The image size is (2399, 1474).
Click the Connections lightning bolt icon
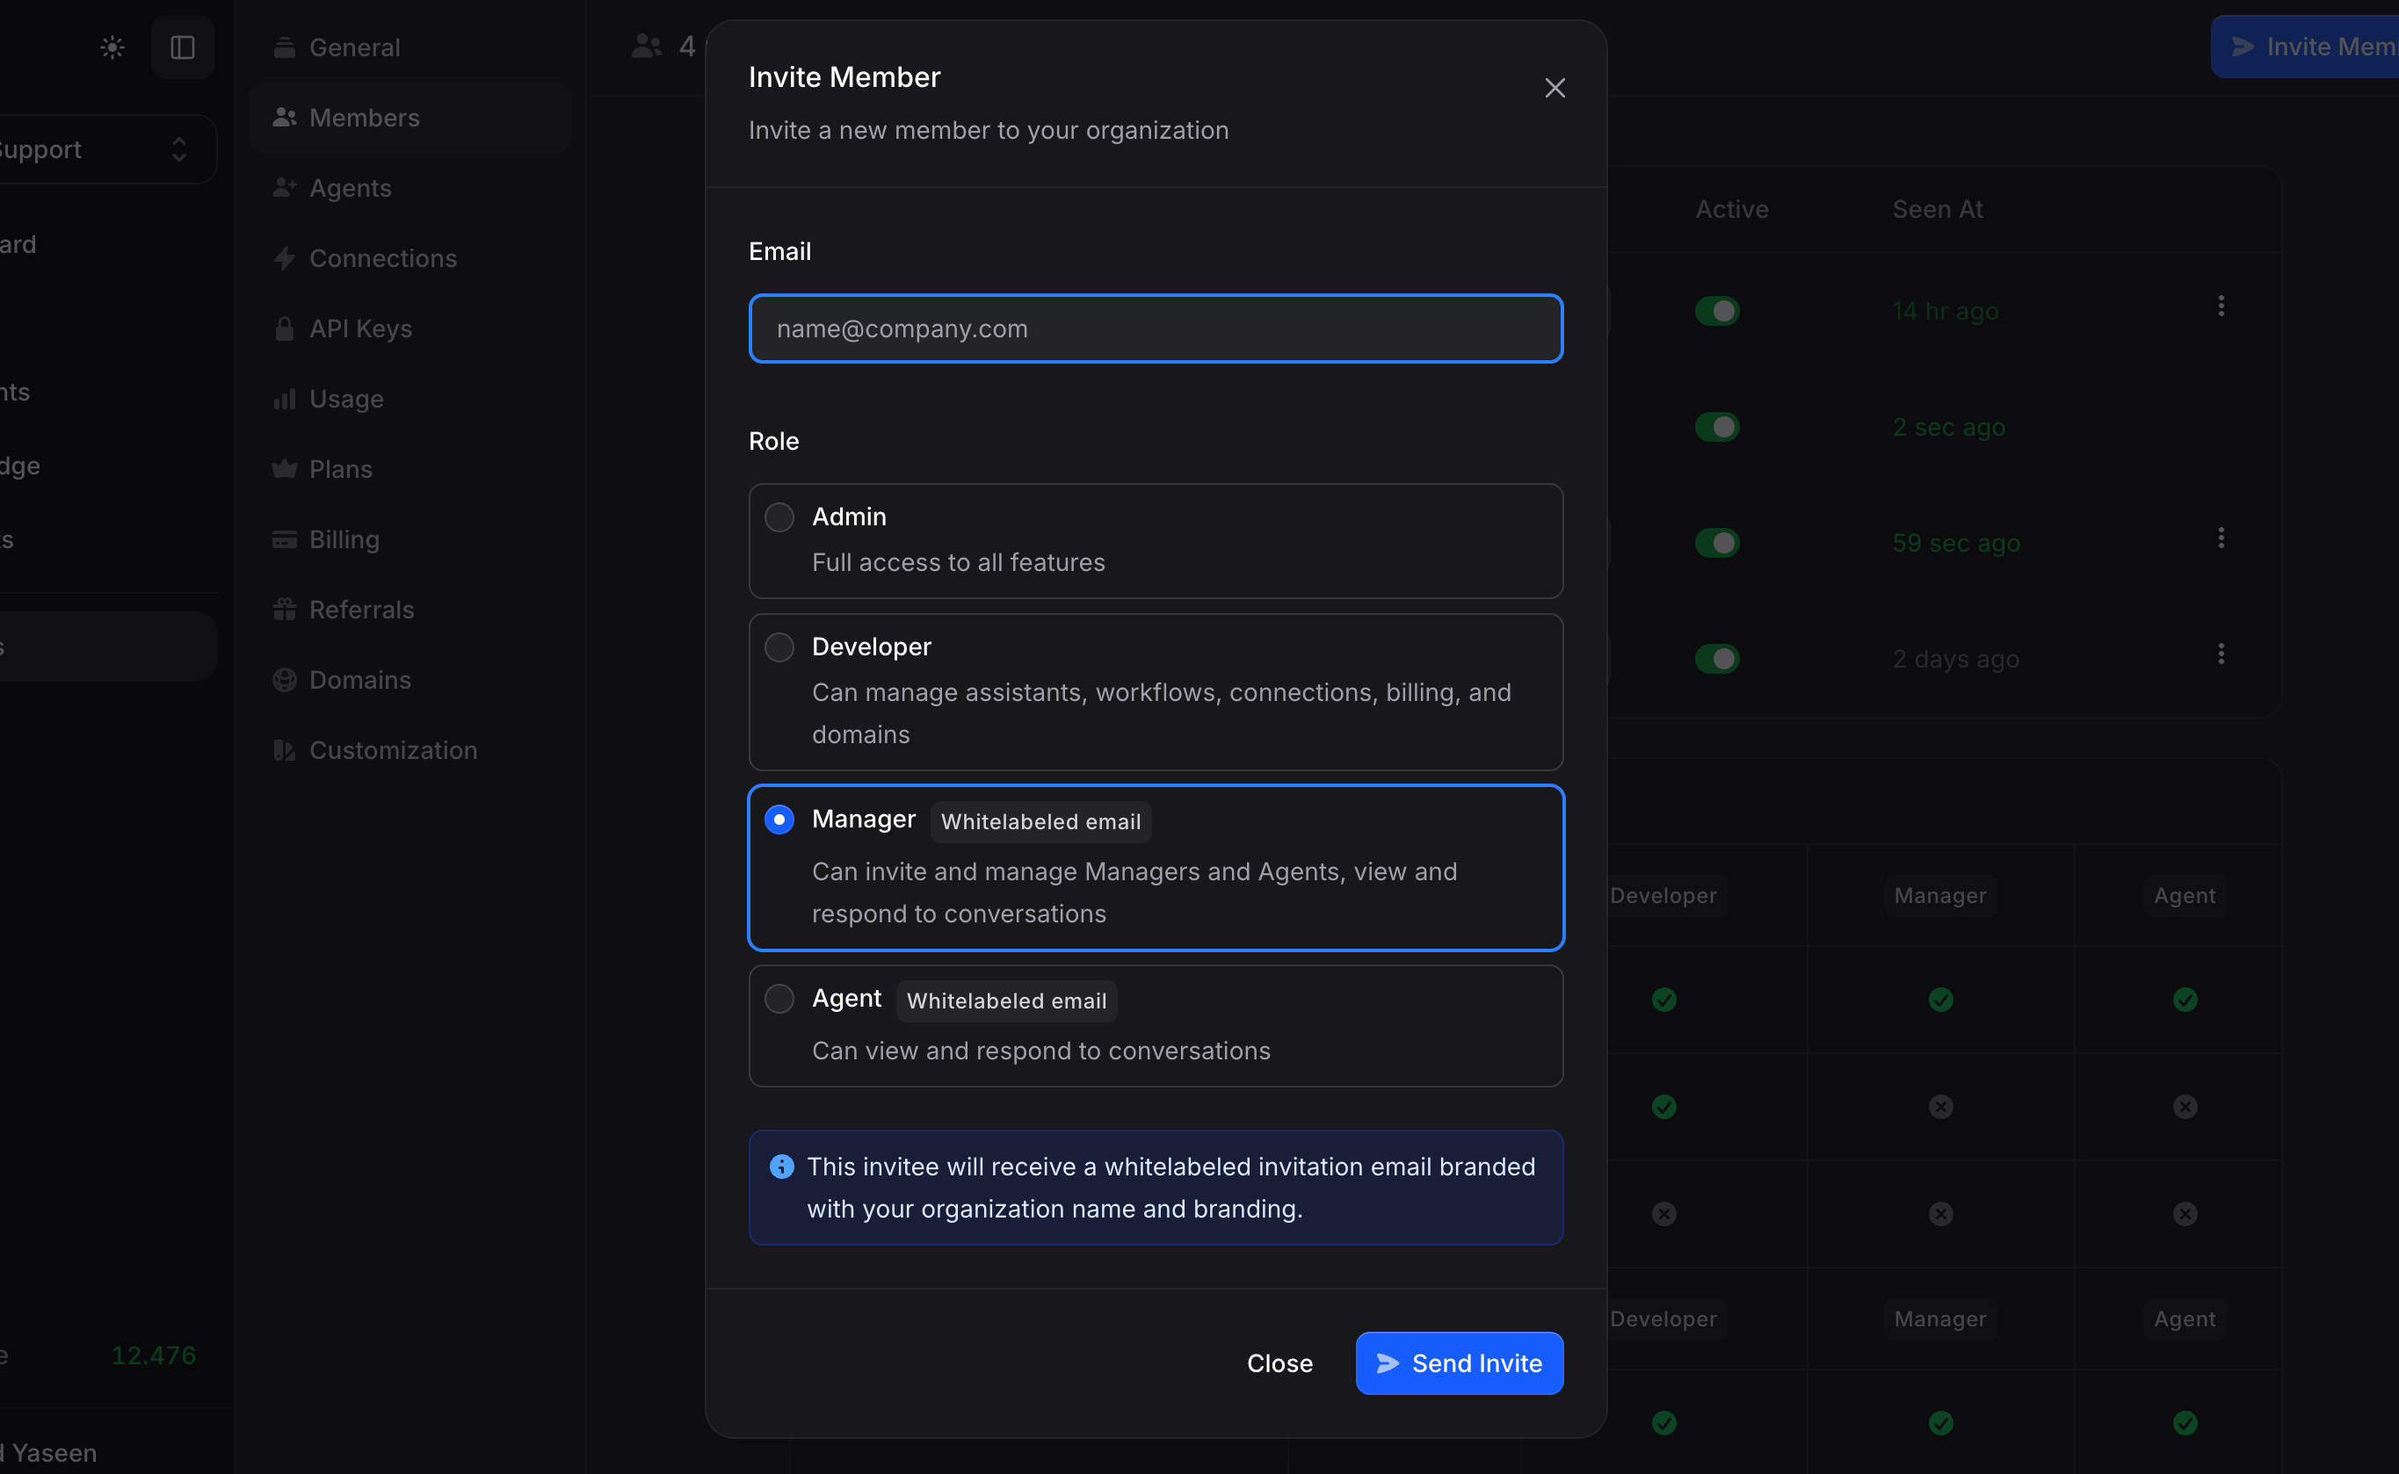(284, 258)
